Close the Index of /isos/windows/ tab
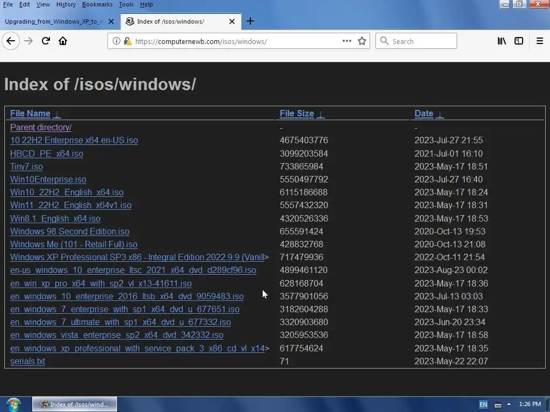This screenshot has width=550, height=412. [x=232, y=21]
